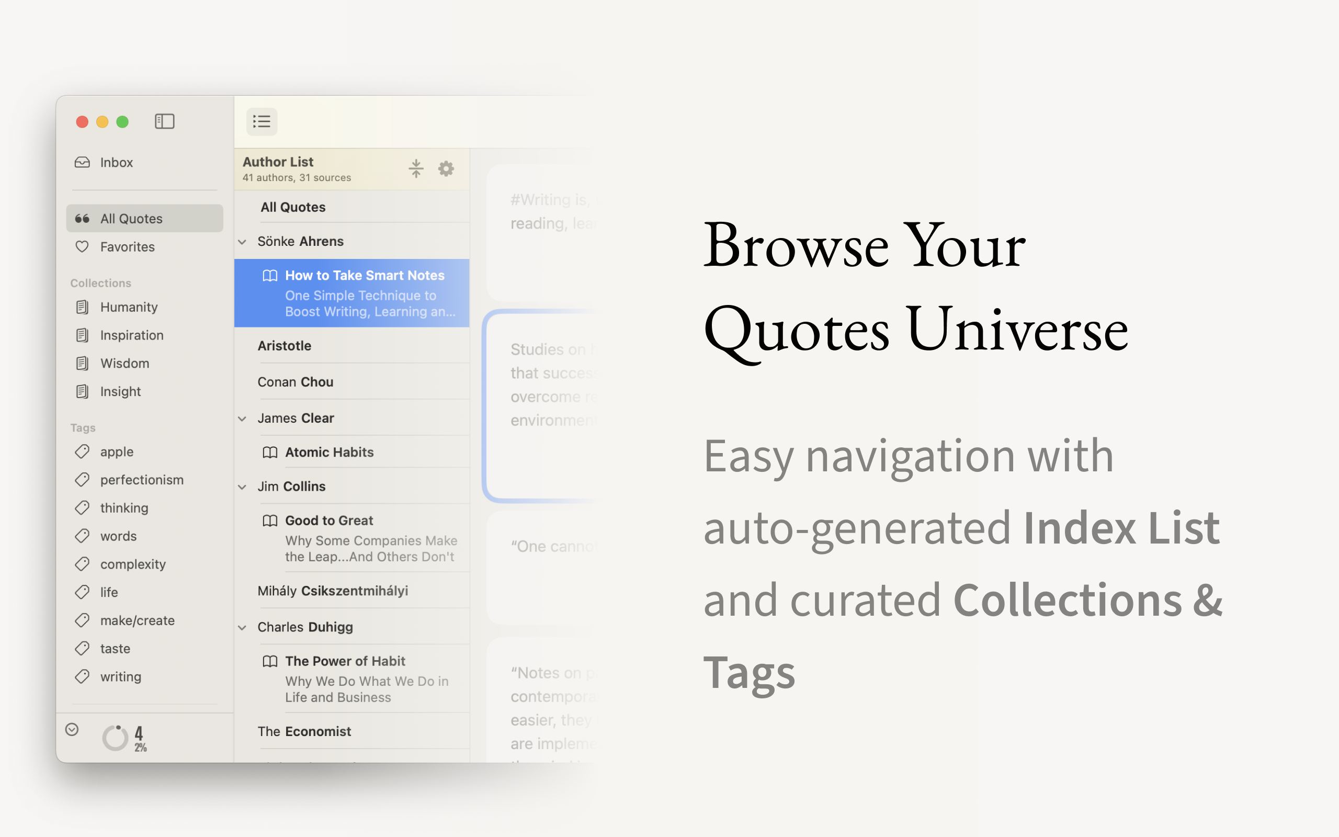Image resolution: width=1339 pixels, height=837 pixels.
Task: Open the Wisdom collection
Action: tap(144, 363)
